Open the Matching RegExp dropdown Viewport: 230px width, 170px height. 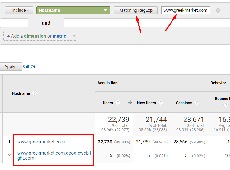[136, 10]
